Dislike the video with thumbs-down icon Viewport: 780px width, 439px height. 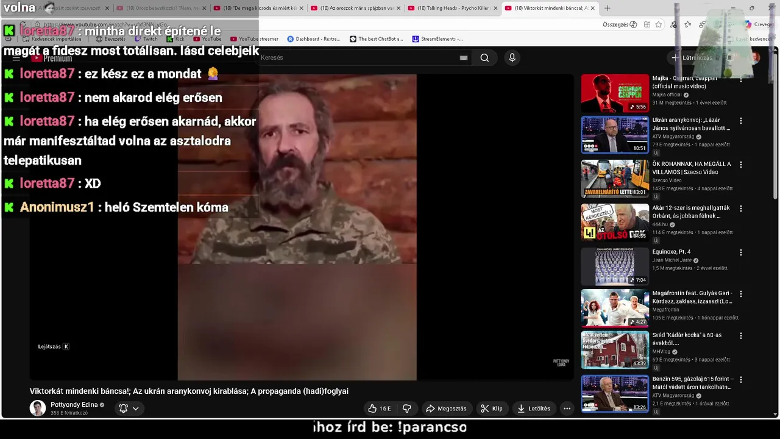pyautogui.click(x=406, y=409)
